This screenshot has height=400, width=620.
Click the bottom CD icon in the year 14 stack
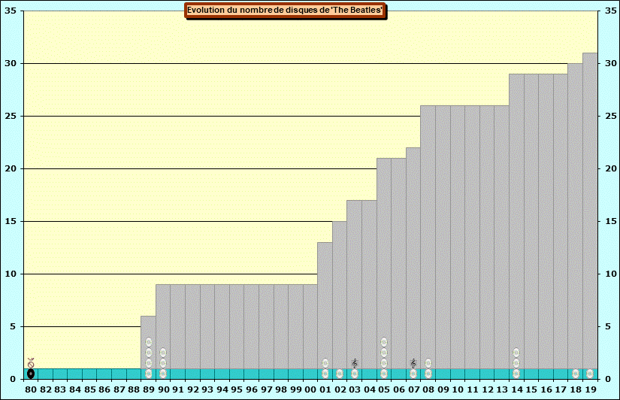[516, 374]
